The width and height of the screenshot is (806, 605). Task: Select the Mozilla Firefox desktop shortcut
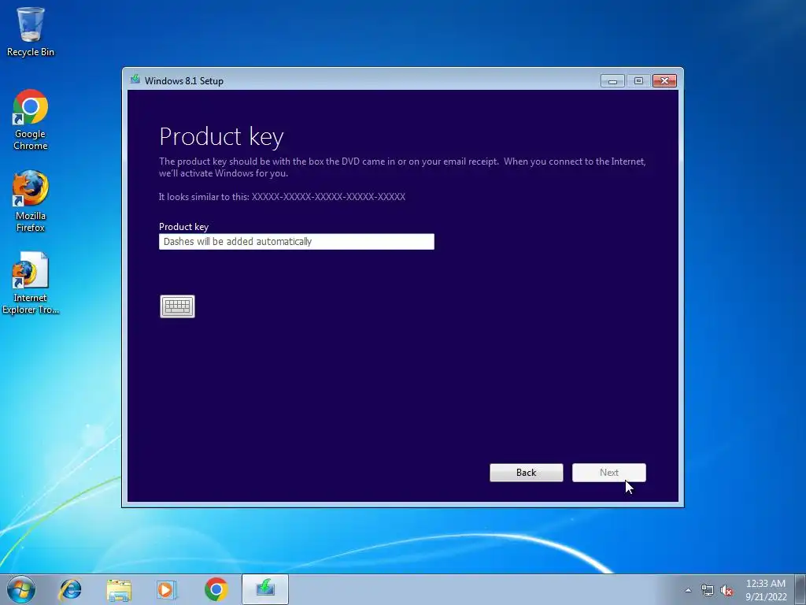(x=31, y=202)
